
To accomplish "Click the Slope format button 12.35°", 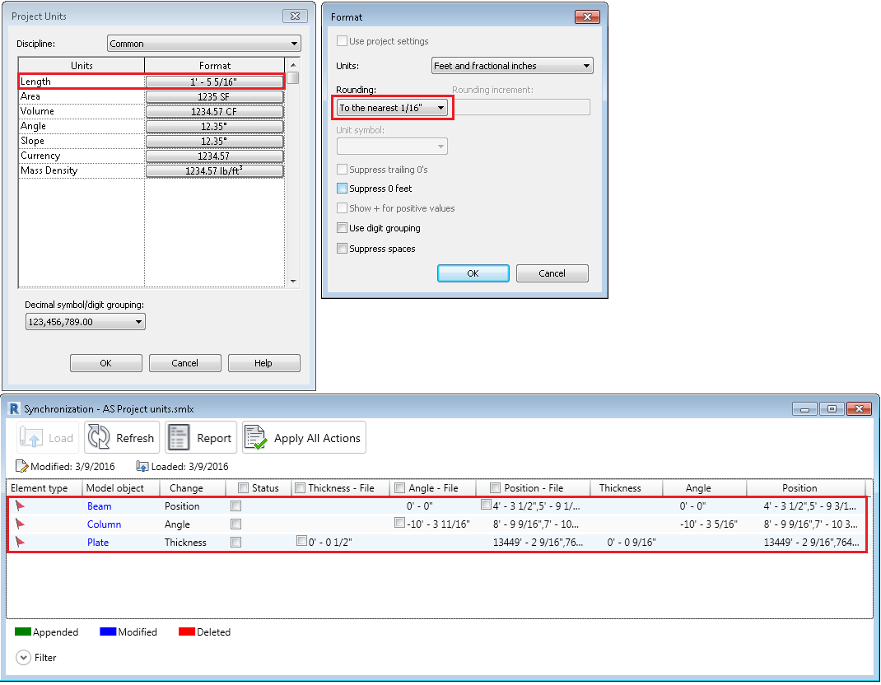I will (214, 141).
